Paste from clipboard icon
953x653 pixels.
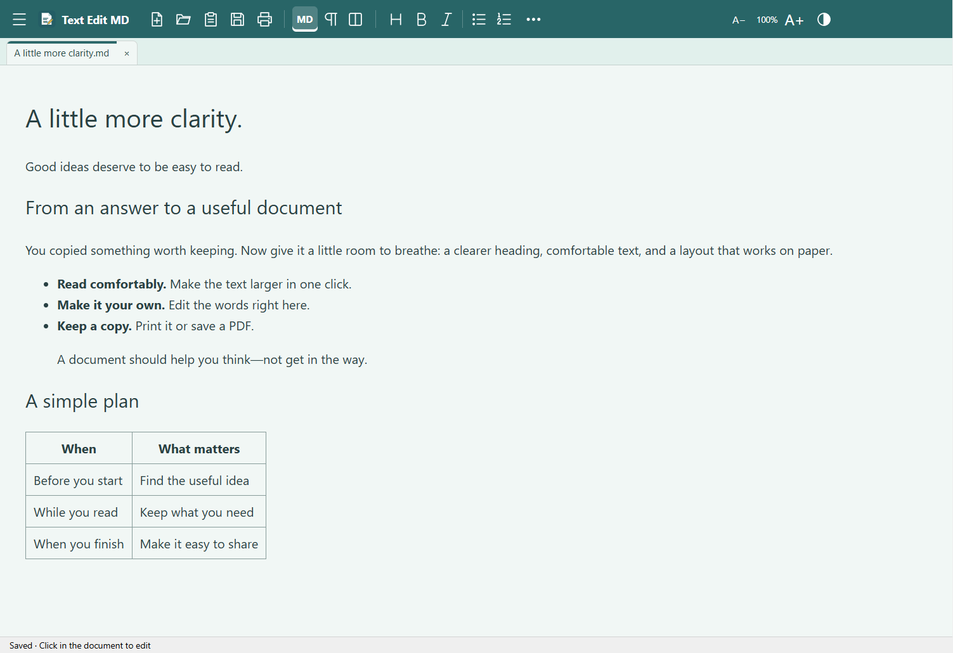211,20
